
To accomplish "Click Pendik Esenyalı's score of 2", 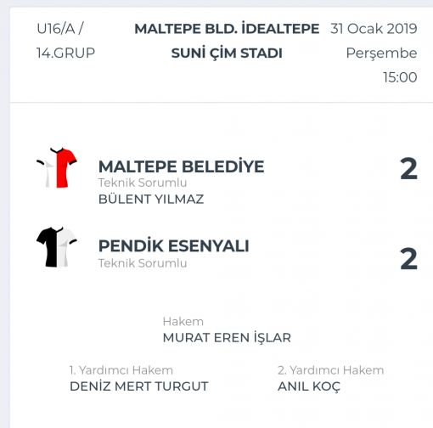I will coord(409,259).
